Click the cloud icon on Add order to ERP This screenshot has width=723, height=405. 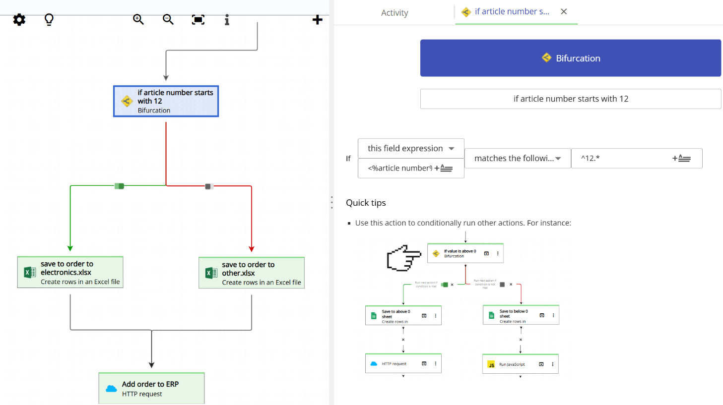tap(111, 389)
